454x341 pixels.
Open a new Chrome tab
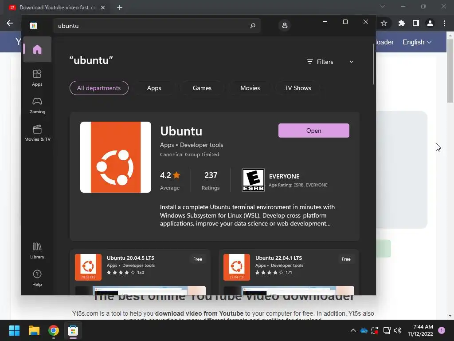click(x=120, y=8)
